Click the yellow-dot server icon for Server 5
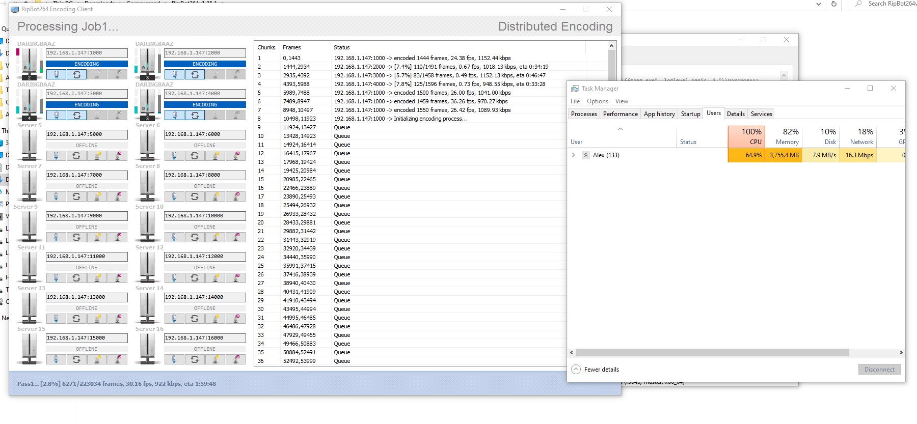The width and height of the screenshot is (917, 424). pyautogui.click(x=97, y=156)
